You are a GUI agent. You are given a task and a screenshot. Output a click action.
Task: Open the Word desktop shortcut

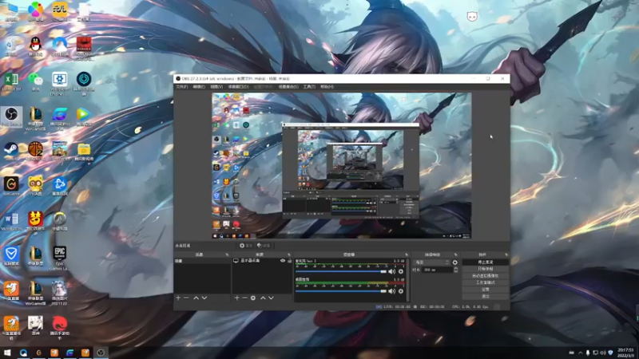pos(11,220)
